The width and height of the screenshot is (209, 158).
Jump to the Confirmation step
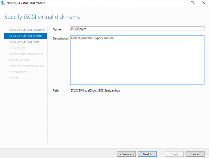[x=18, y=72]
